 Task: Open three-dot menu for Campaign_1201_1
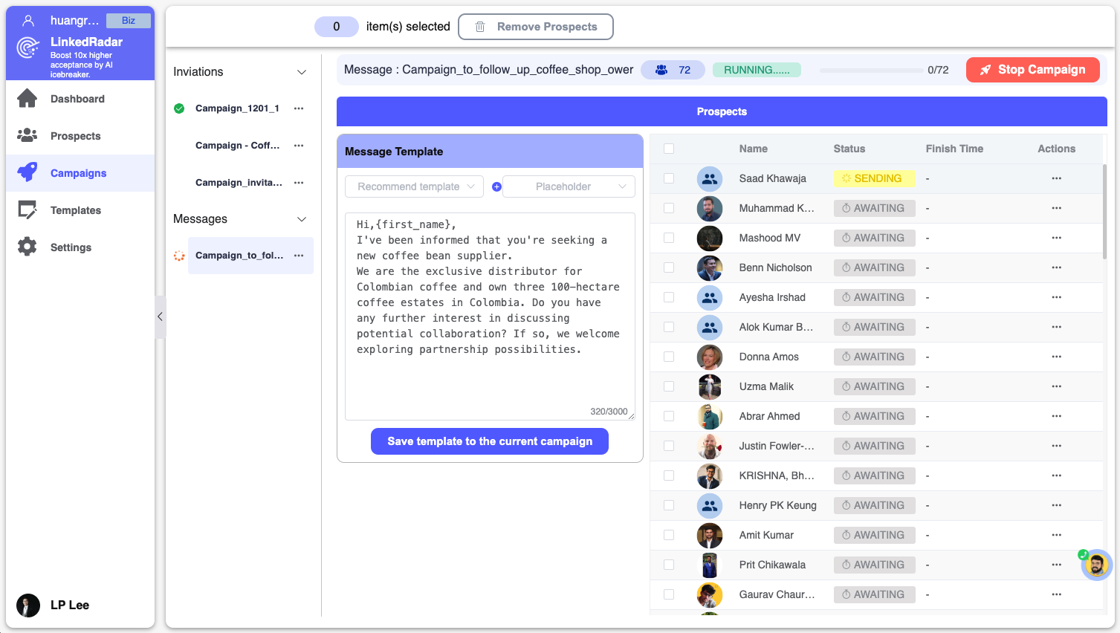299,108
